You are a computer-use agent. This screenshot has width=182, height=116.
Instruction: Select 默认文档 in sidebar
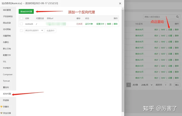click(7, 49)
